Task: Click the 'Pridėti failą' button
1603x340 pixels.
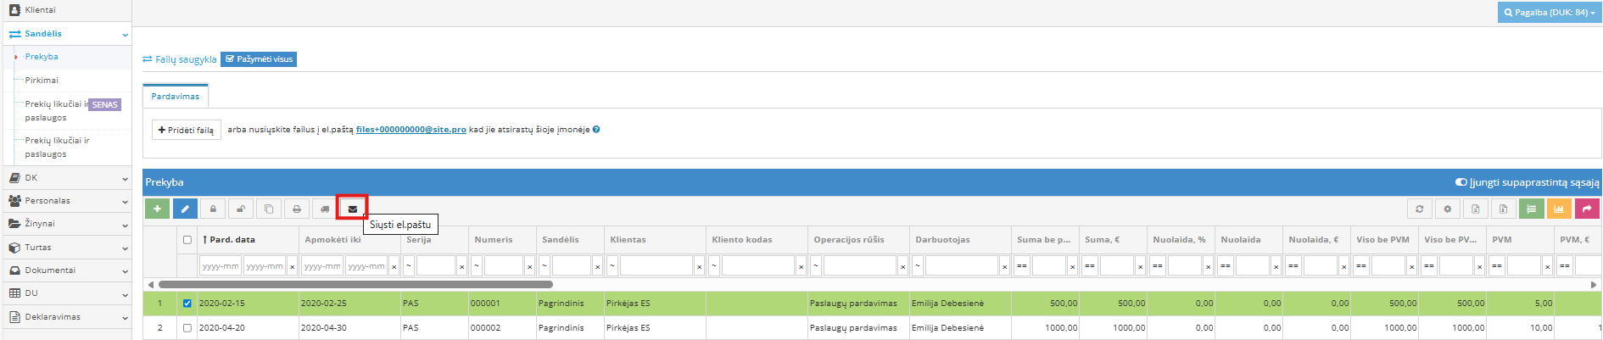Action: 186,130
